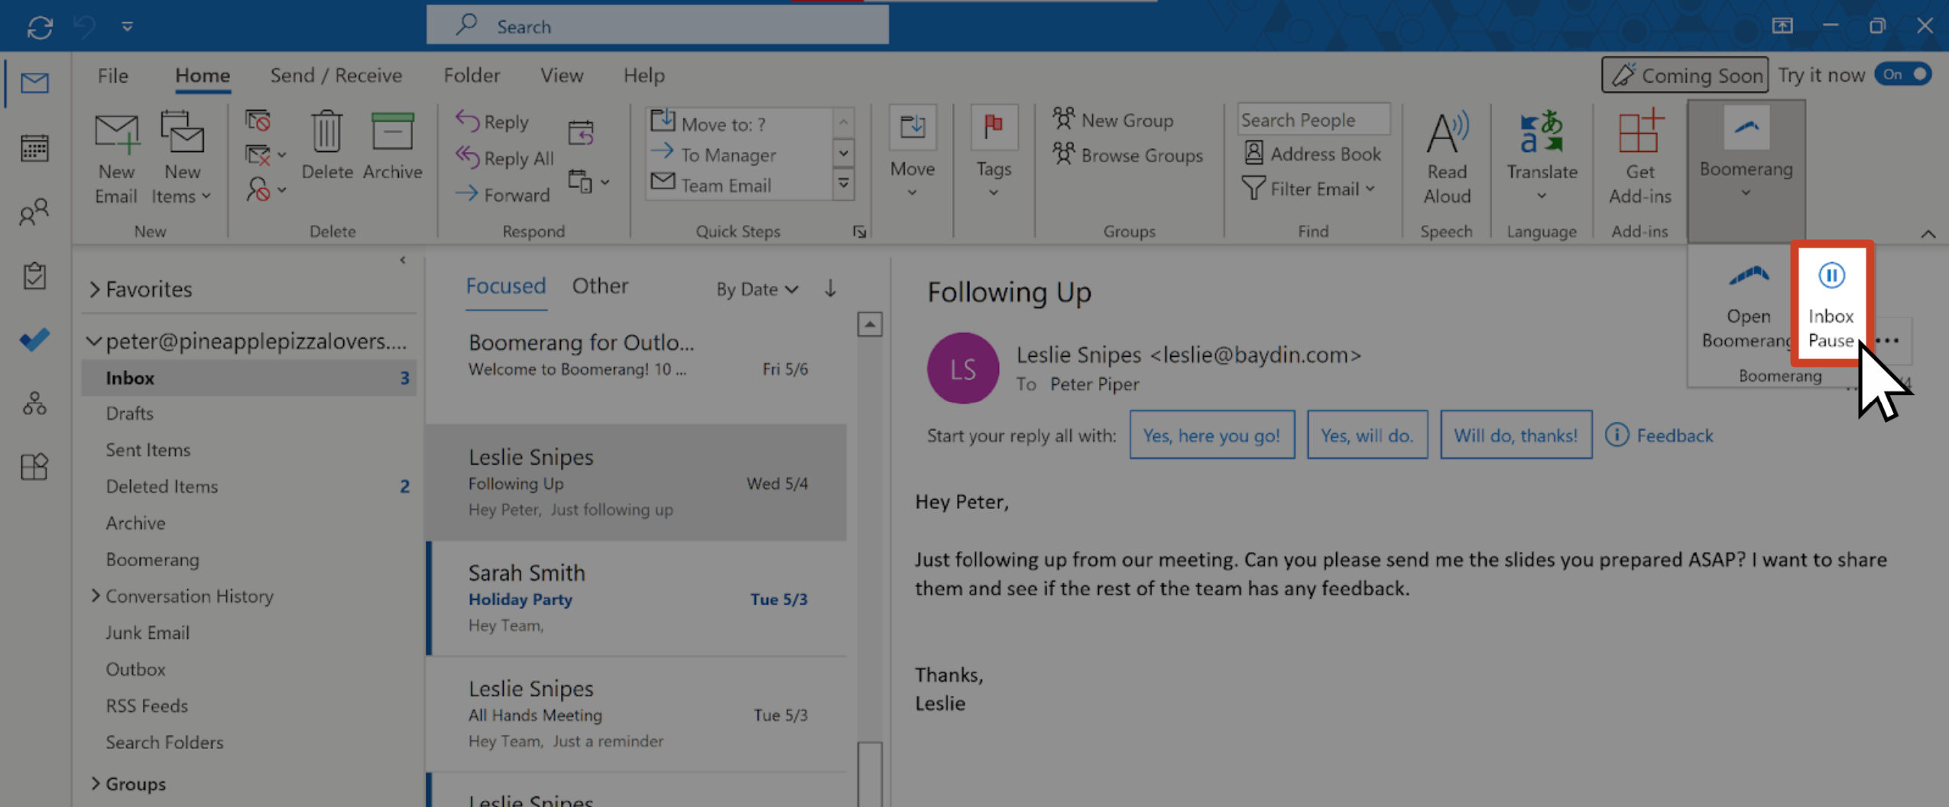This screenshot has width=1949, height=807.
Task: Open the Address Book
Action: [1312, 154]
